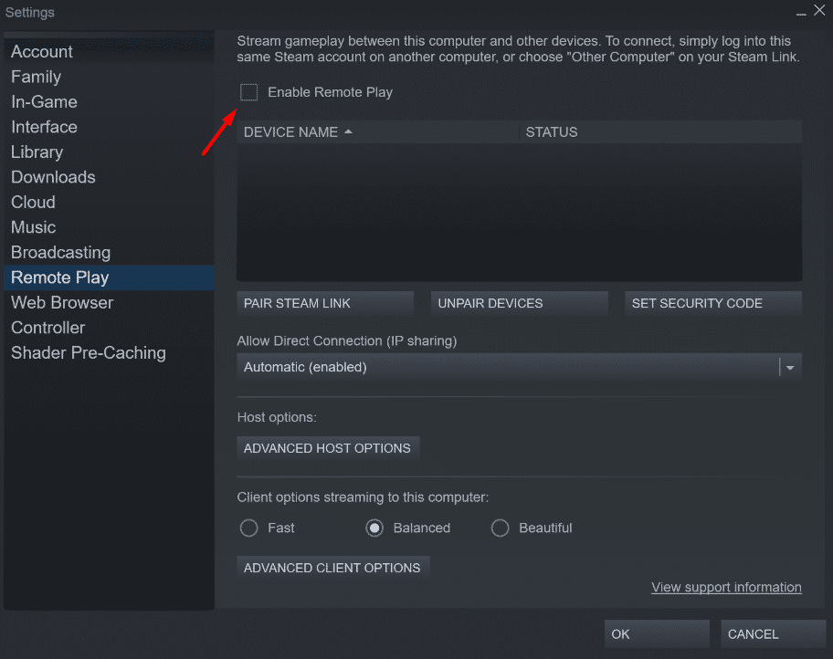Go to In-Game settings
This screenshot has width=833, height=659.
point(109,102)
